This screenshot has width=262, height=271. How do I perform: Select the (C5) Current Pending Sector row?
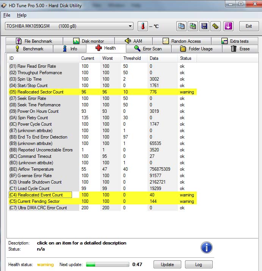pyautogui.click(x=103, y=201)
